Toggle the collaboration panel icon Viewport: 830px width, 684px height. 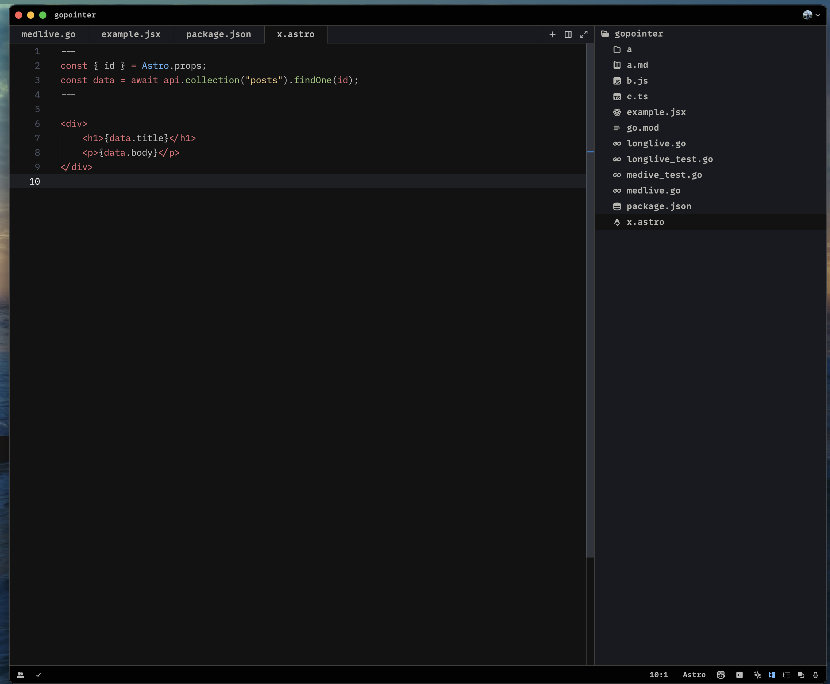(x=21, y=675)
